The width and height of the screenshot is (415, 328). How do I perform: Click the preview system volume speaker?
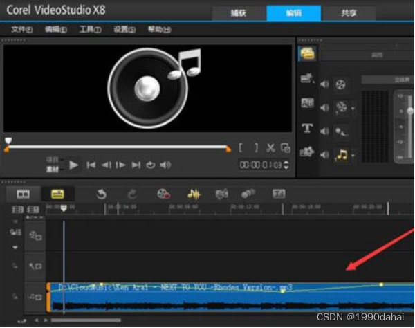pos(165,165)
